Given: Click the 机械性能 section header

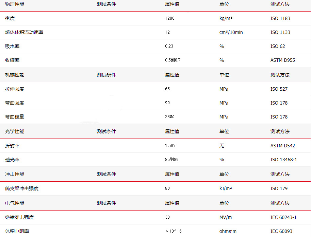Looking at the screenshot, I should (x=15, y=75).
